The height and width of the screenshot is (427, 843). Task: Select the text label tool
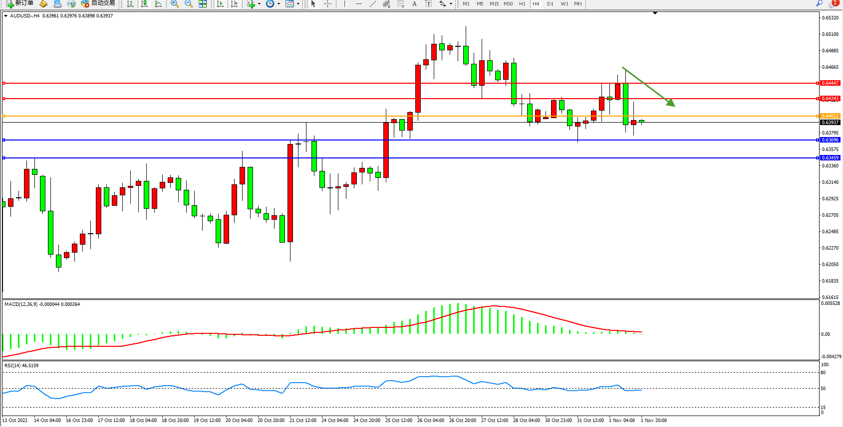click(x=428, y=4)
